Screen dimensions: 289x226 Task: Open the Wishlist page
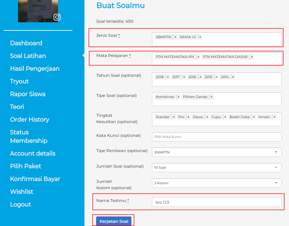[22, 192]
